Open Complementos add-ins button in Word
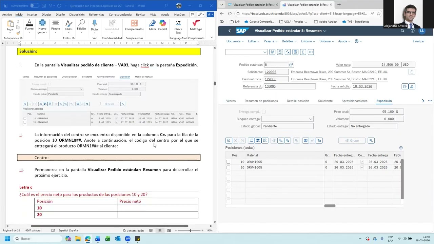This screenshot has height=244, width=434. [134, 25]
